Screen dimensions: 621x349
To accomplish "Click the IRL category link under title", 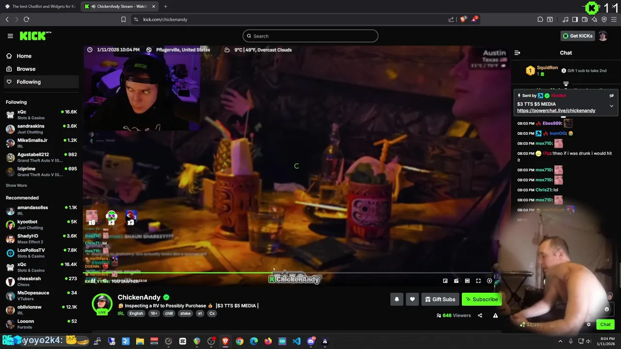I will click(121, 313).
